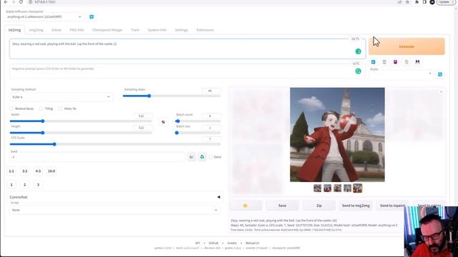458x257 pixels.
Task: Switch to the img2img tab
Action: (36, 30)
